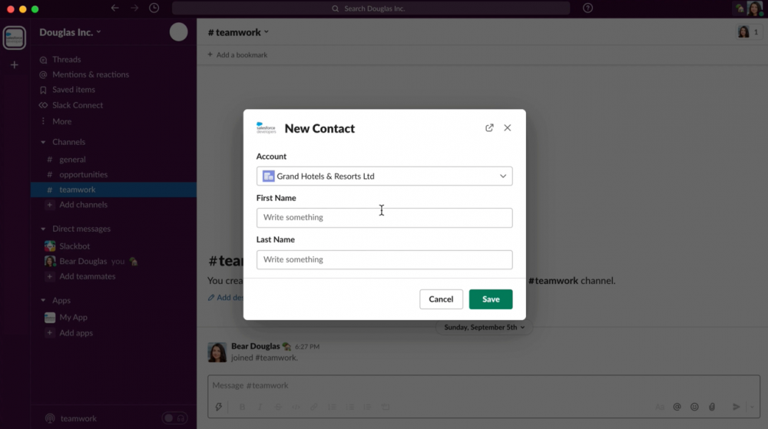Open the send options dropdown arrow

(x=752, y=407)
